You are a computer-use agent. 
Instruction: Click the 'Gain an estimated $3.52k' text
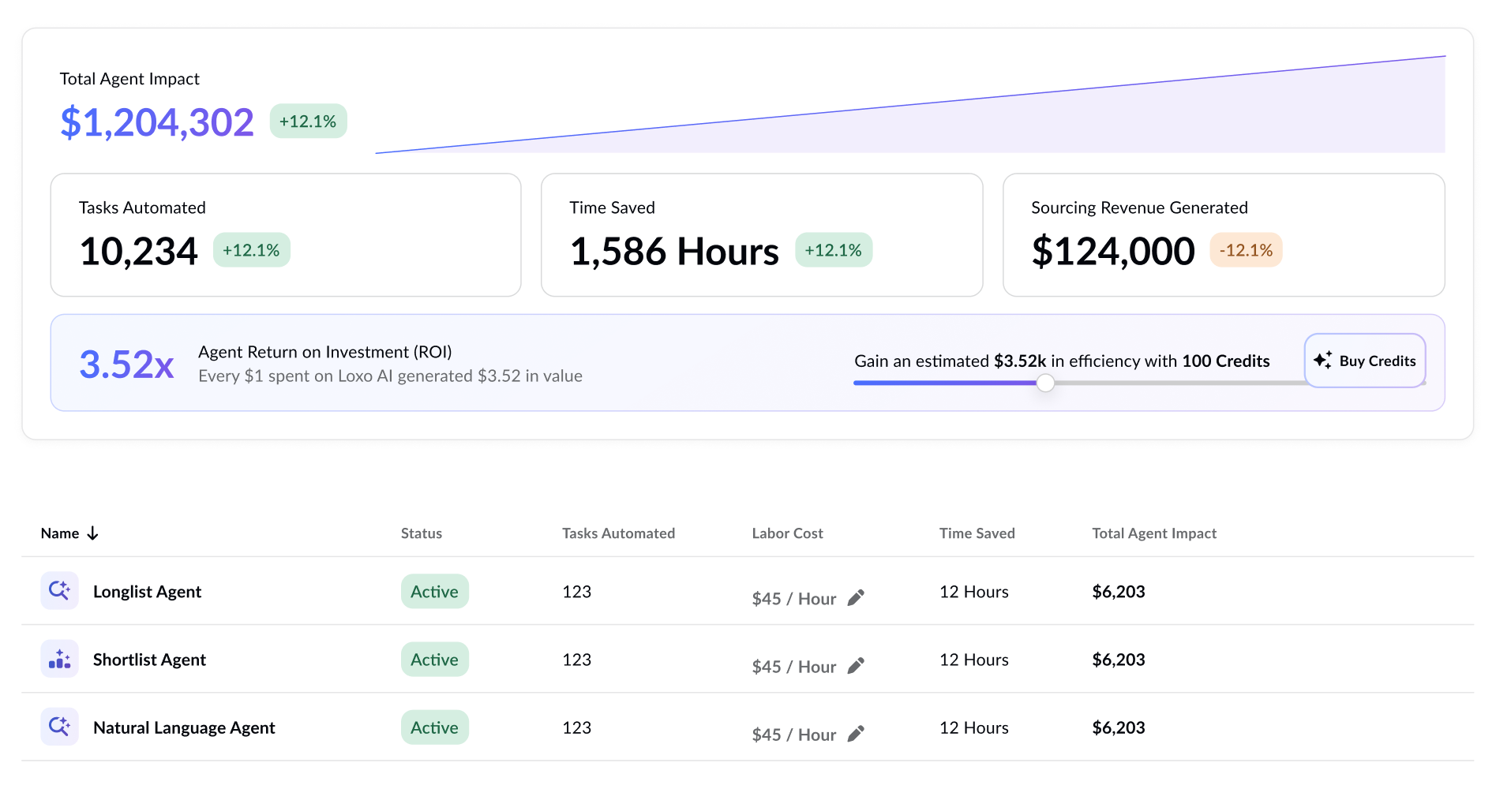click(1062, 361)
